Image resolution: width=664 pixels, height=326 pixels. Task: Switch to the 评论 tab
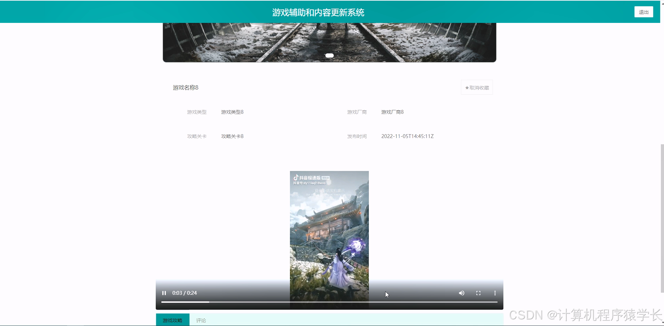click(201, 320)
